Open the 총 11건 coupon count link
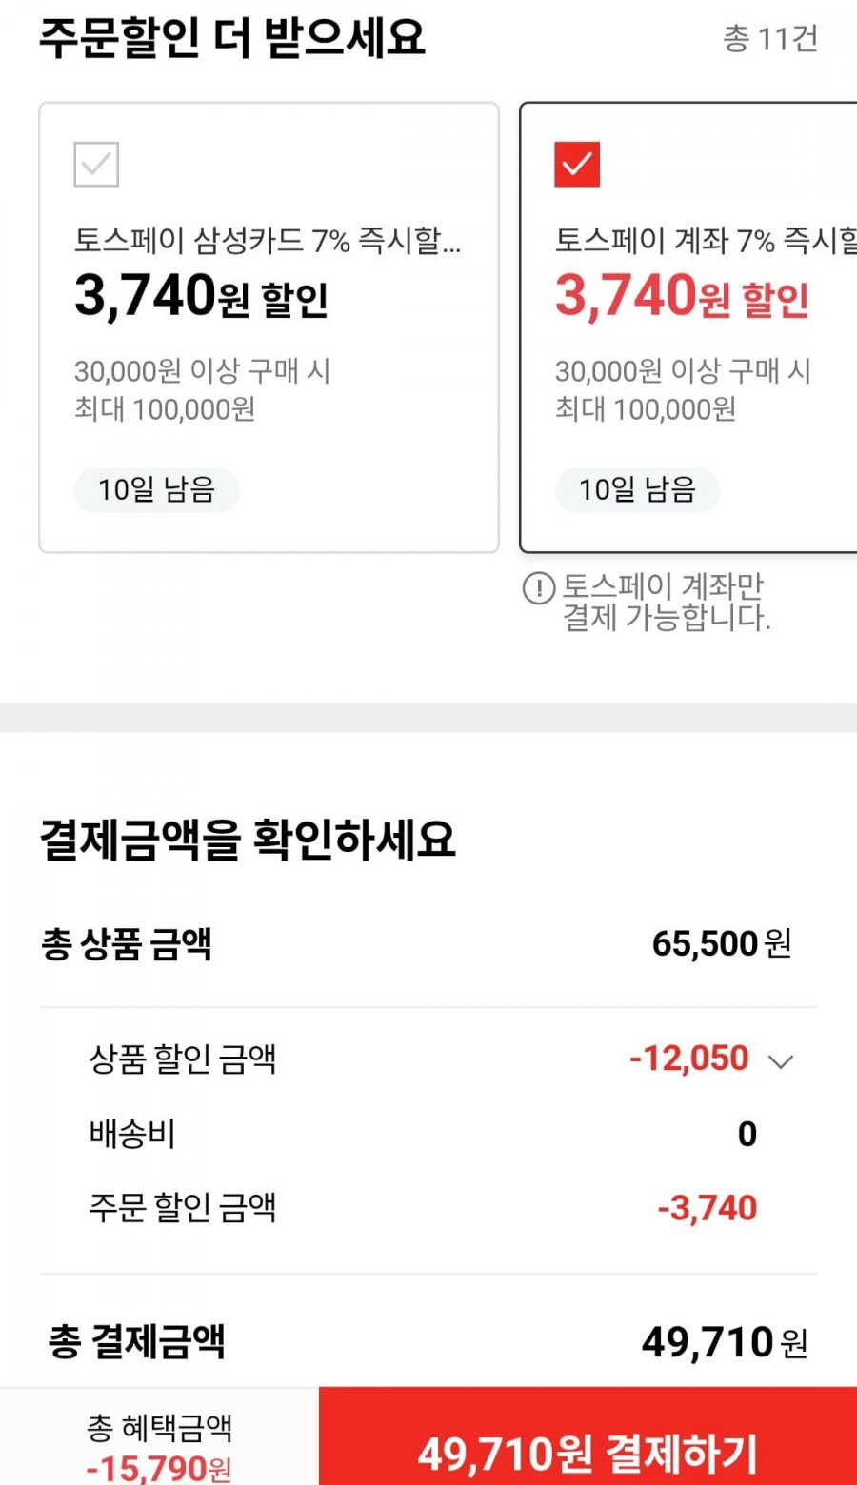The image size is (857, 1485). [x=769, y=39]
